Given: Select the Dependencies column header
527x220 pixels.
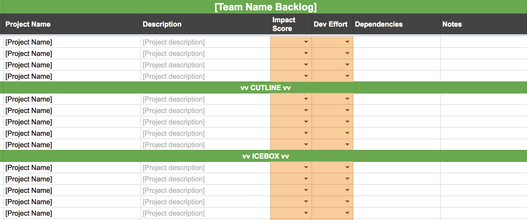Looking at the screenshot, I should pos(397,24).
